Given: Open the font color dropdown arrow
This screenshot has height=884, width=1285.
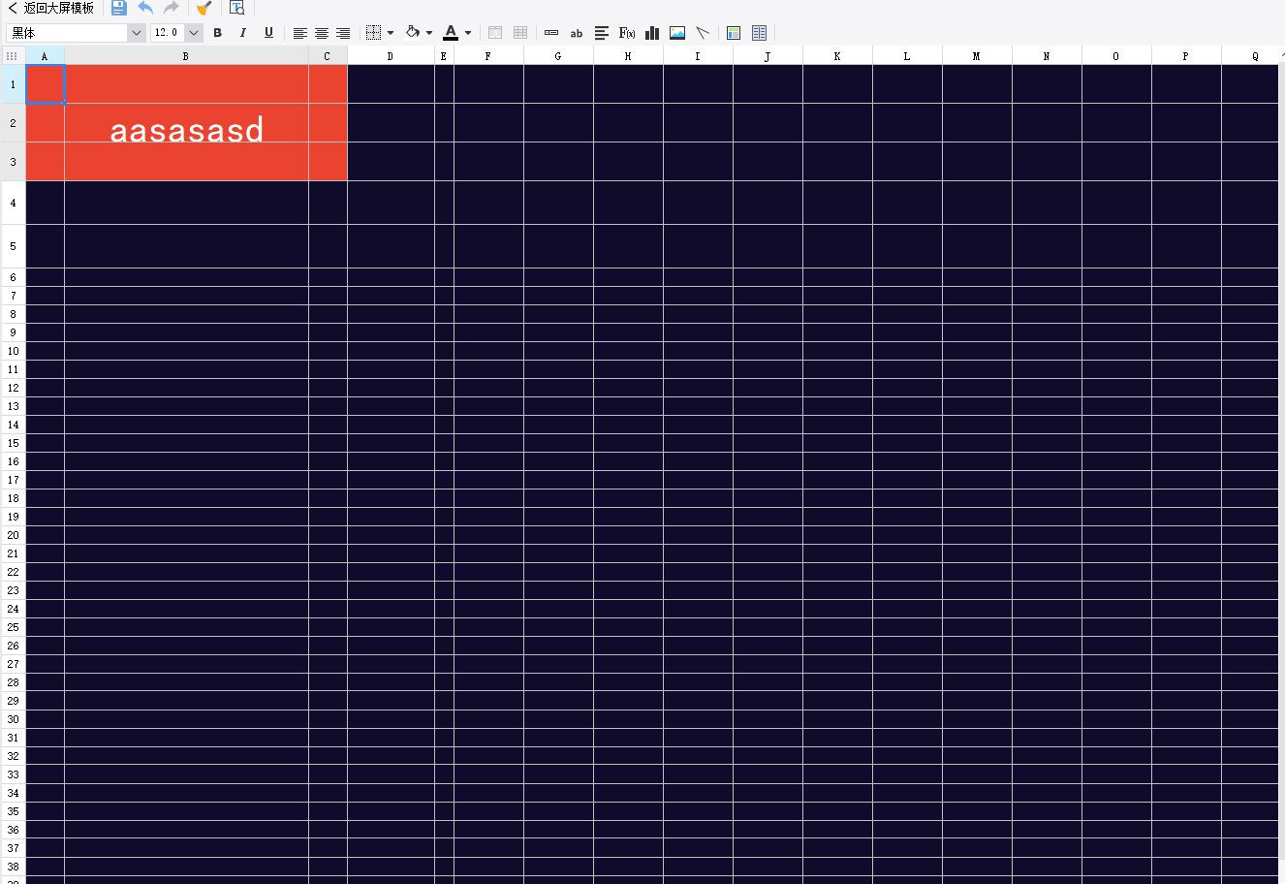Looking at the screenshot, I should [468, 33].
